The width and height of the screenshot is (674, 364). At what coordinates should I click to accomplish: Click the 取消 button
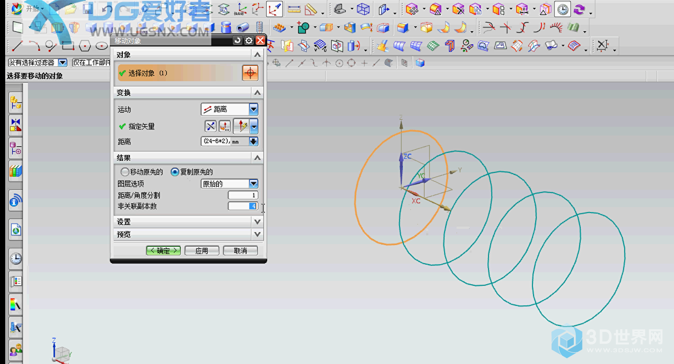[x=240, y=250]
